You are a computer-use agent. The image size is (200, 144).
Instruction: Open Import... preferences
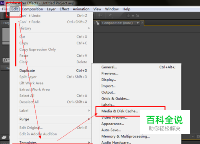[136, 86]
